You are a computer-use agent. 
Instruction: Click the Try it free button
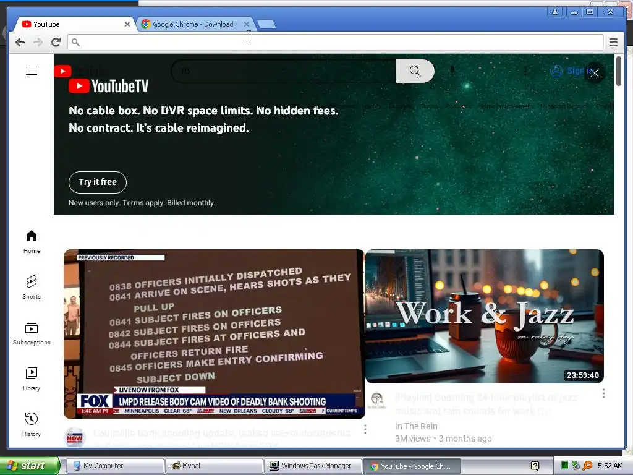coord(97,182)
